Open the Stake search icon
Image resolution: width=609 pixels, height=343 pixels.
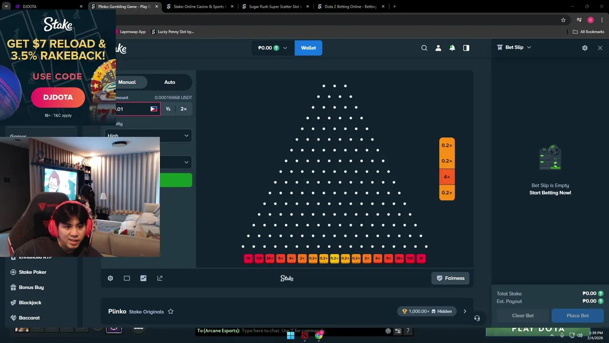click(x=424, y=48)
